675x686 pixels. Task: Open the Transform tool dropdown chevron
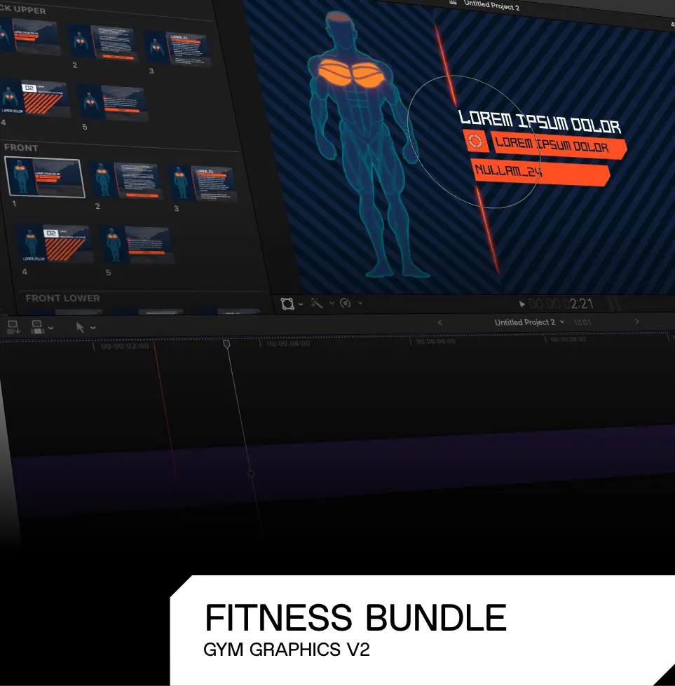(x=301, y=304)
